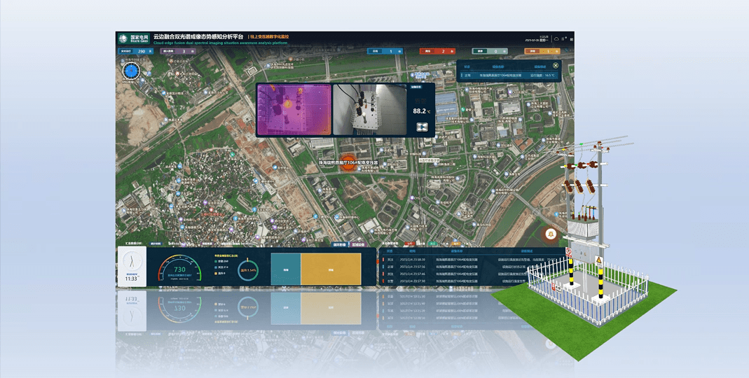Play the transformer video feed
The width and height of the screenshot is (749, 378).
(422, 127)
